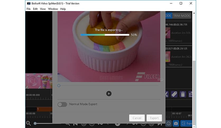Viewport: 221px width, 128px height.
Task: Open the Help menu
Action: [x=63, y=9]
